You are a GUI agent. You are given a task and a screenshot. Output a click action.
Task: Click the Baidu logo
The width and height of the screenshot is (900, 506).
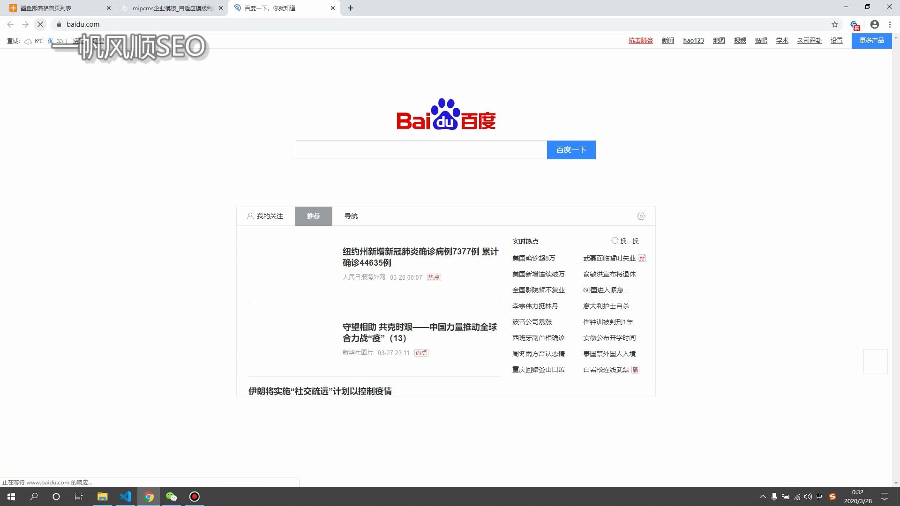pos(446,114)
